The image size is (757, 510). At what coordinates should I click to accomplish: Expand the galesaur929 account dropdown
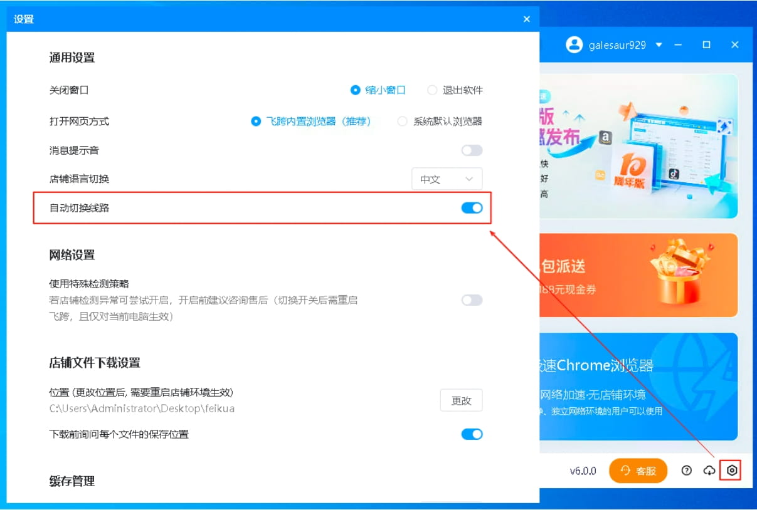pos(659,44)
